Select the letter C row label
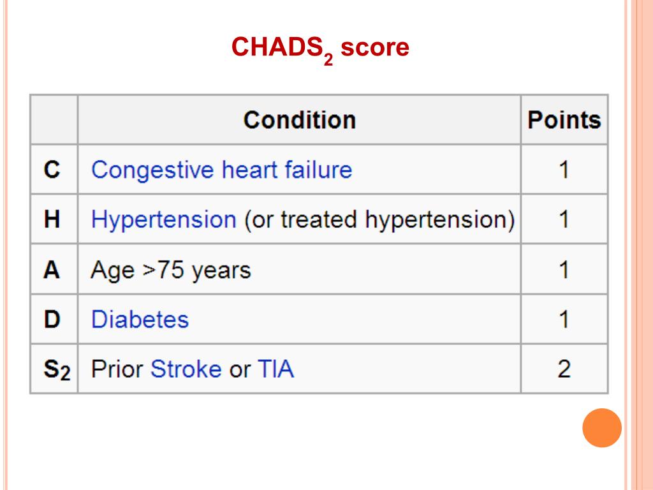Screen dimensions: 653x490 click(x=52, y=170)
